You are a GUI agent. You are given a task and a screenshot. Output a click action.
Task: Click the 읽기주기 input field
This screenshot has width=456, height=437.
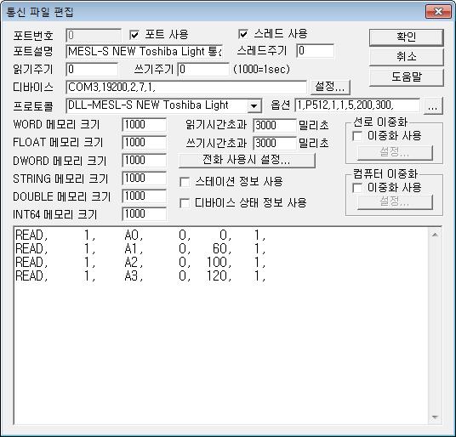[x=92, y=70]
